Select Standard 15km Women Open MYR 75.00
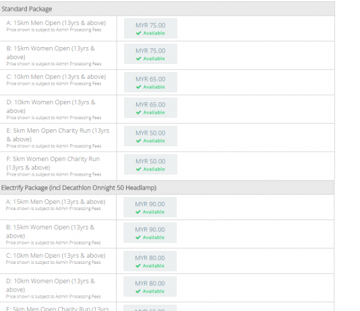Image resolution: width=360 pixels, height=311 pixels. [x=150, y=54]
